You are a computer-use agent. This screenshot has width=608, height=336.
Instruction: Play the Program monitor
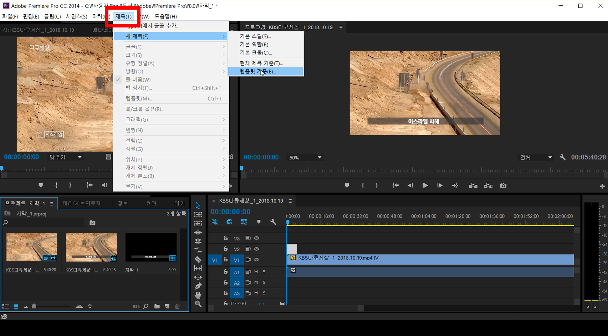(425, 185)
